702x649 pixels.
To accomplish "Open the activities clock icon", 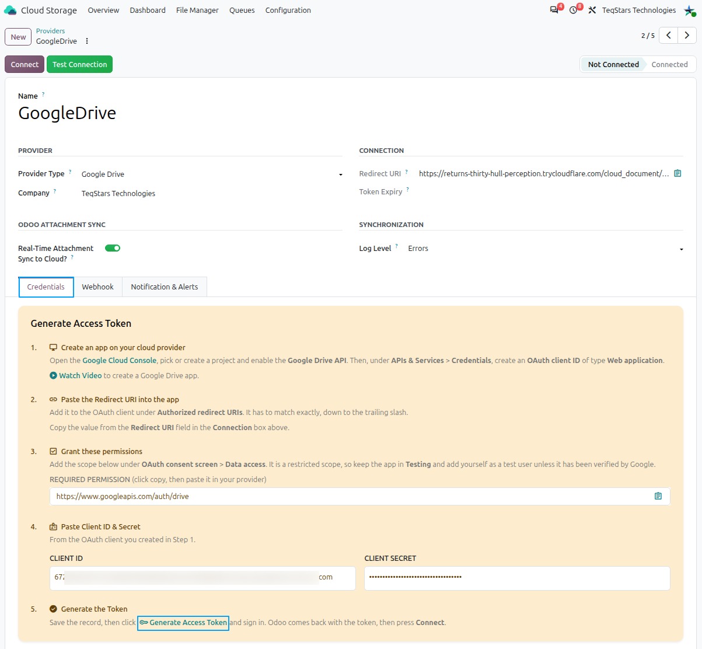I will 573,10.
